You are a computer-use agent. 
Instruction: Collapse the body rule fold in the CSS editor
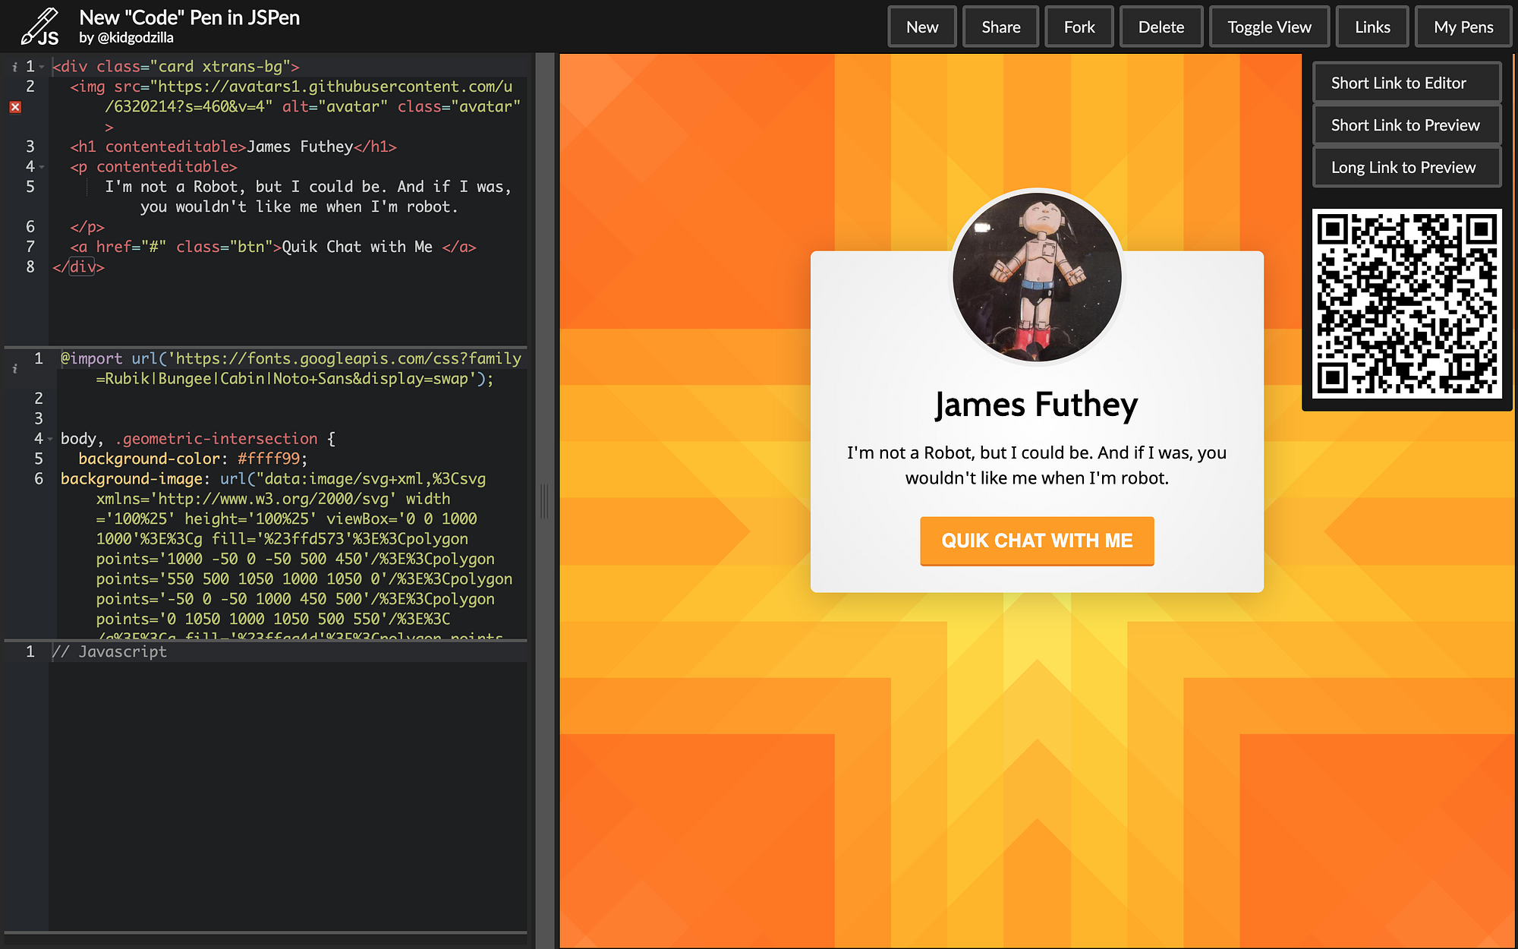pos(49,438)
